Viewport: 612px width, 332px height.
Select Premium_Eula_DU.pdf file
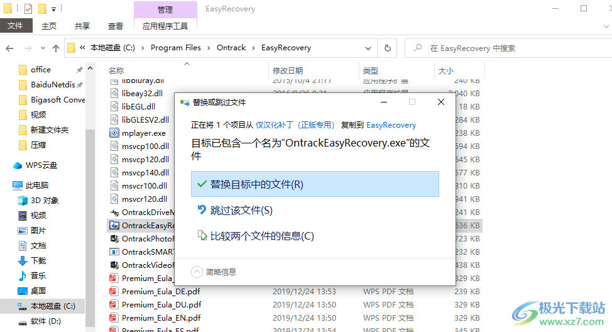(161, 305)
